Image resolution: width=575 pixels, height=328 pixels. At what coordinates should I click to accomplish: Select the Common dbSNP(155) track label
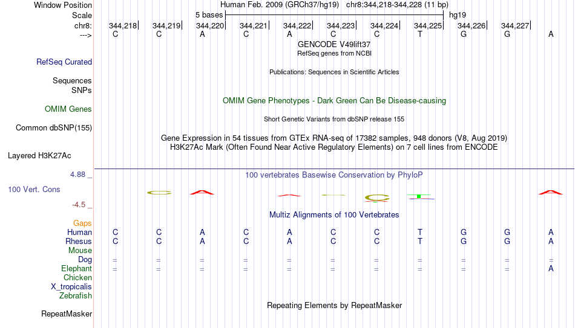click(53, 128)
